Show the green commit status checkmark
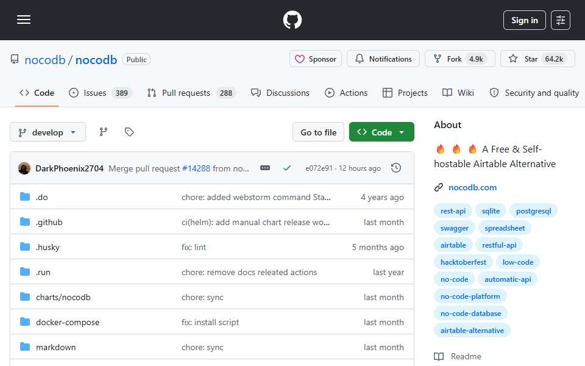 286,168
